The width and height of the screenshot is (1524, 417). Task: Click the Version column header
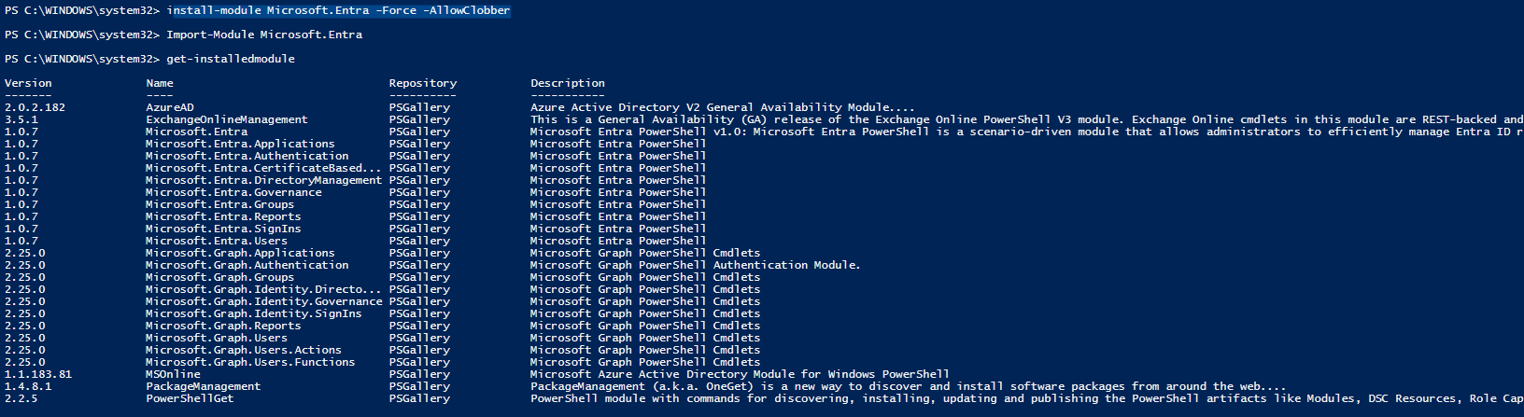(x=28, y=83)
